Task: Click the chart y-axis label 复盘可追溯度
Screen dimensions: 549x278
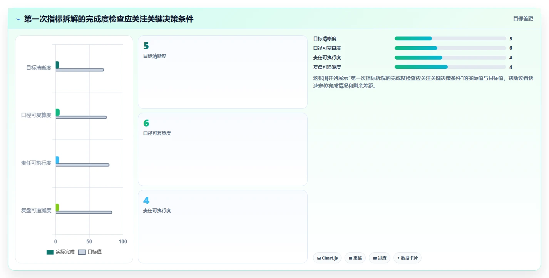Action: [36, 210]
